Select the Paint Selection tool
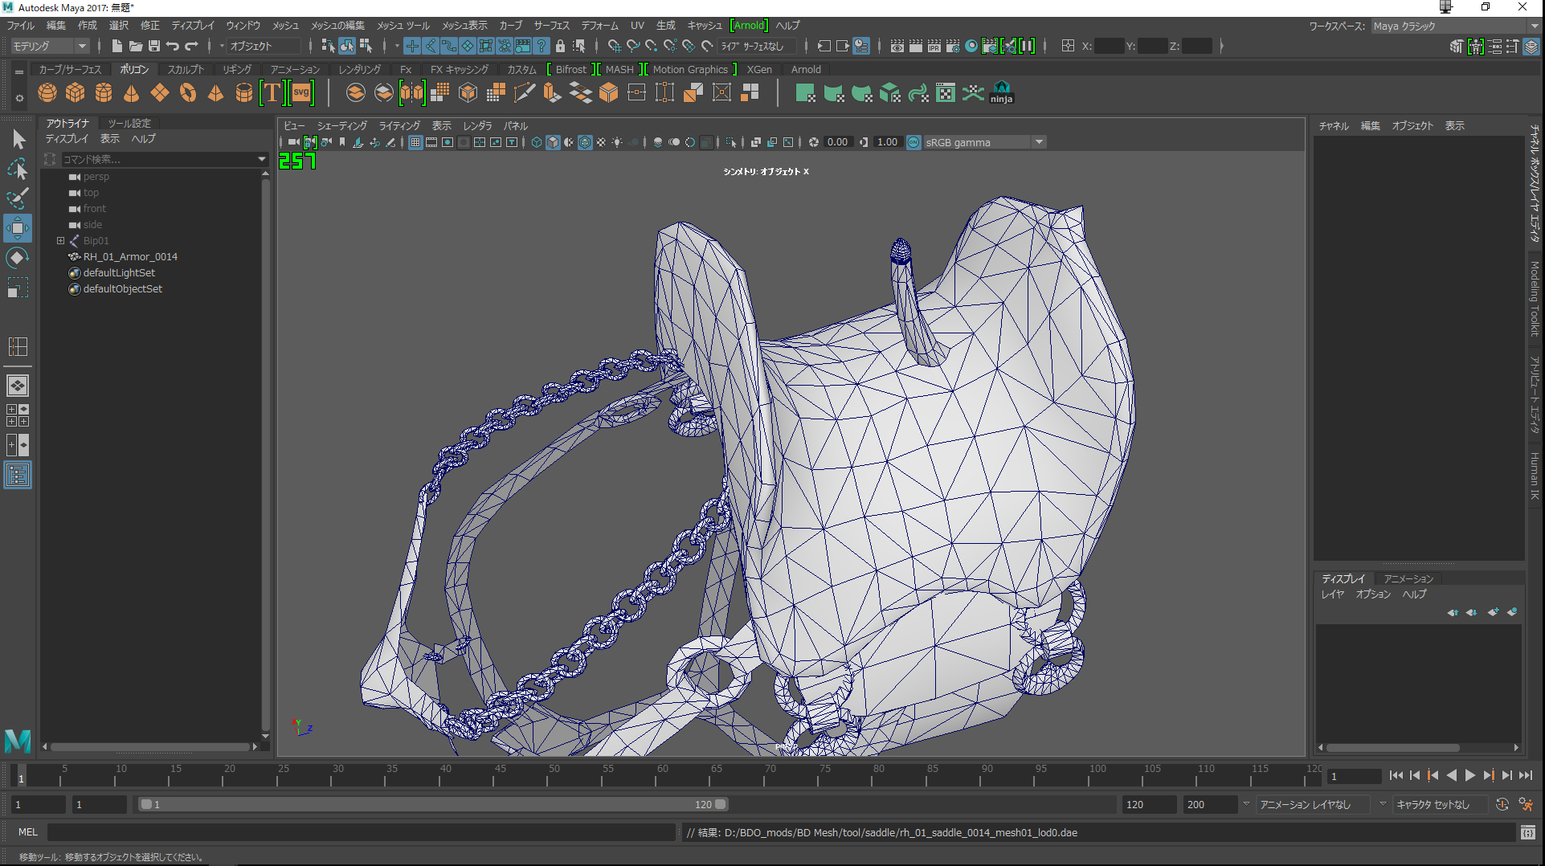The width and height of the screenshot is (1545, 866). click(17, 198)
